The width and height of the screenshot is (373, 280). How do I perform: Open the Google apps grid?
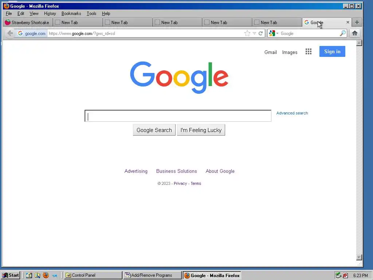click(x=308, y=52)
